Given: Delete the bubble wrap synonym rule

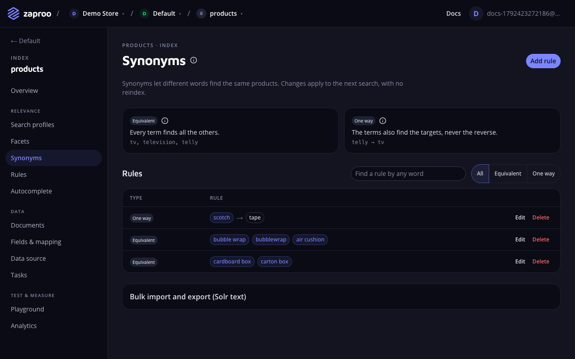Looking at the screenshot, I should [x=541, y=240].
